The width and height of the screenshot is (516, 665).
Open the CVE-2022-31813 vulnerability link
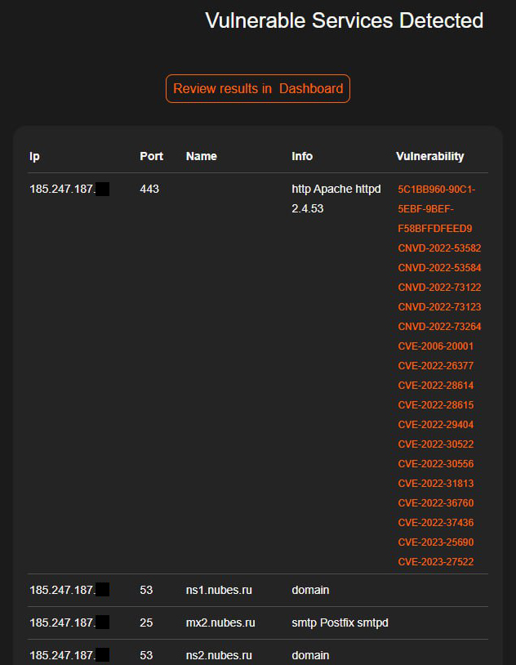436,484
